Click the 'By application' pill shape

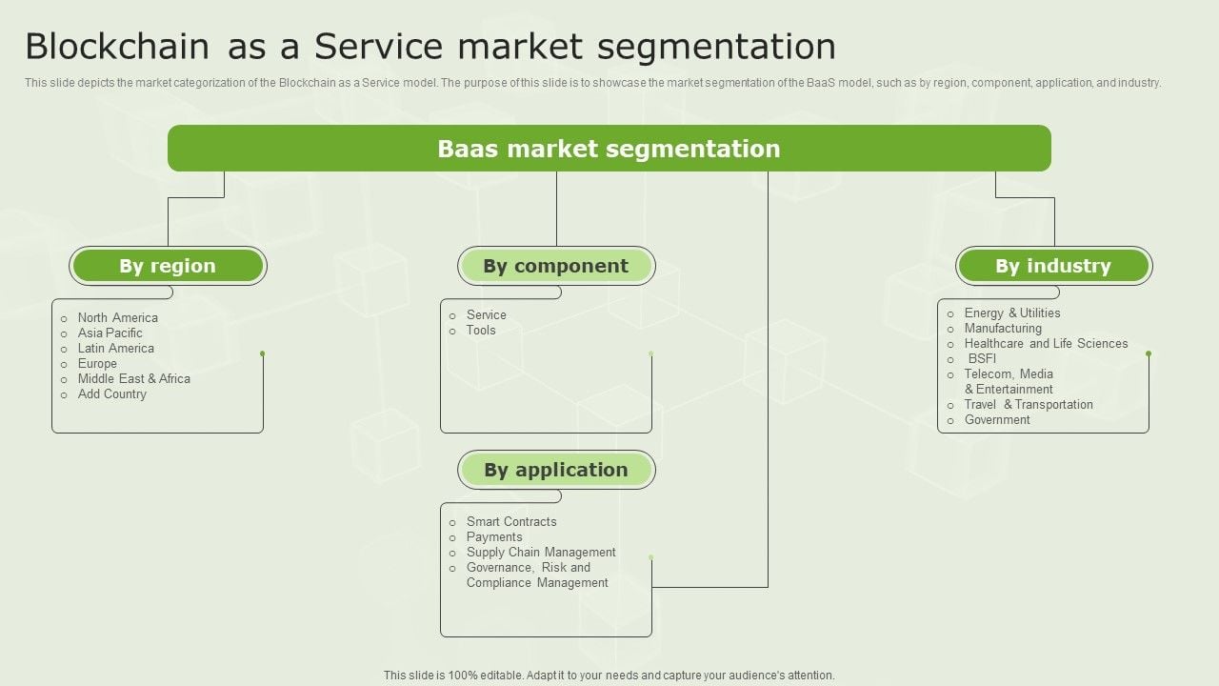pyautogui.click(x=556, y=469)
